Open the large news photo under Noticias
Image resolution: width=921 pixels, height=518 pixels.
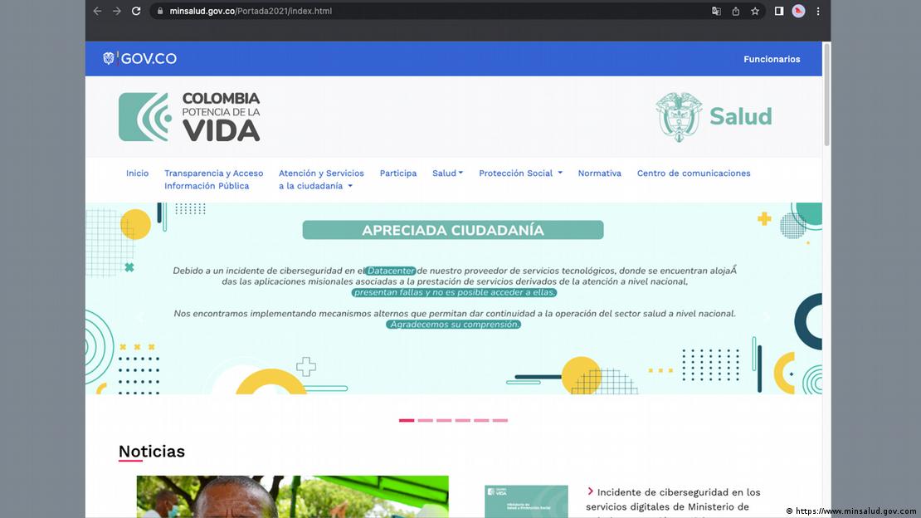[293, 497]
